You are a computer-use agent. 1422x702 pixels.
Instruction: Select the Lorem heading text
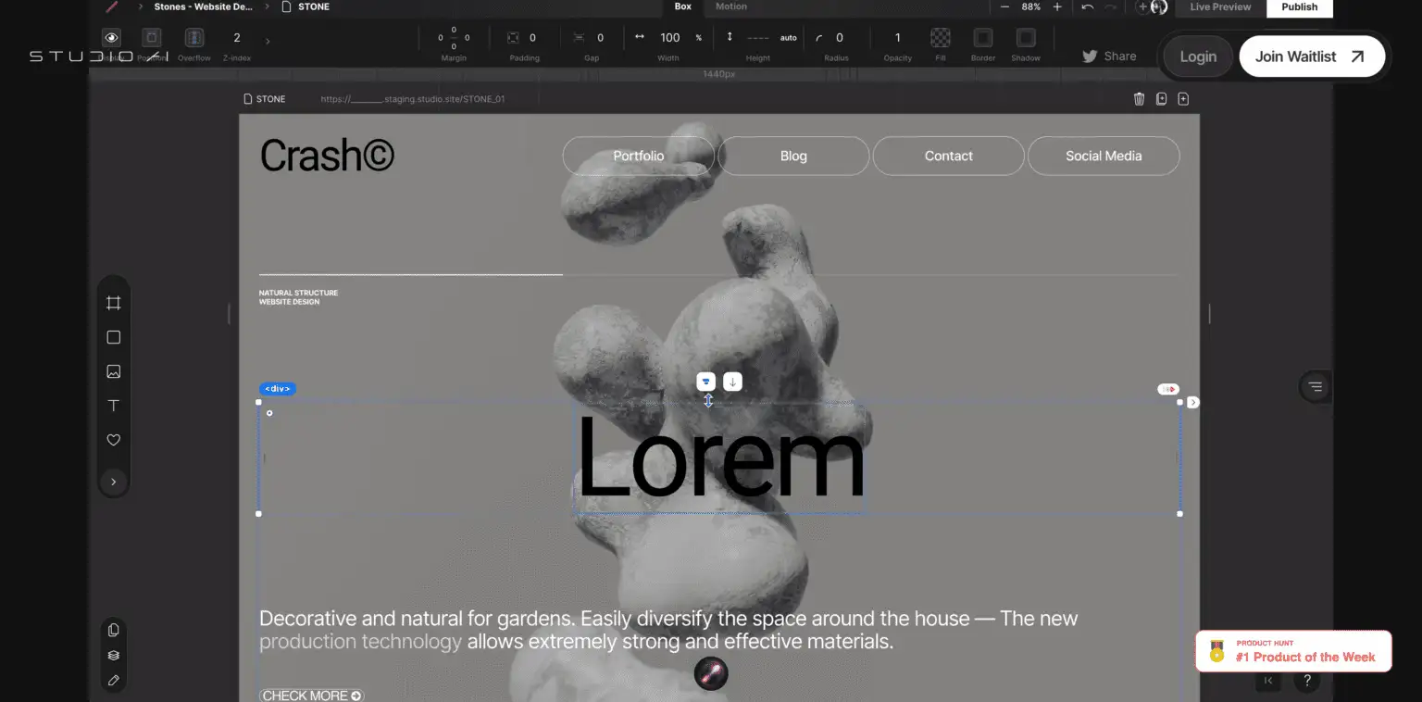720,458
